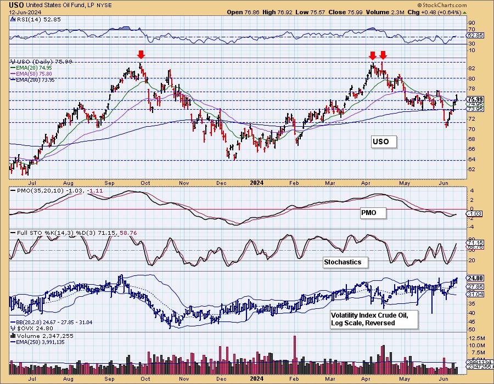Viewport: 494px width, 384px height.
Task: Click the EMA(50) 75.80 legend entry
Action: coord(31,74)
